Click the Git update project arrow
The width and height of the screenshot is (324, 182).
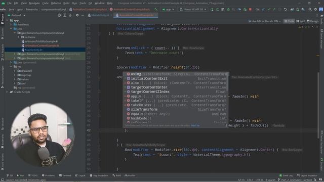(x=263, y=10)
